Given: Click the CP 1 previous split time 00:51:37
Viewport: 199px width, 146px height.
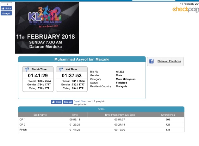Looking at the screenshot, I should [120, 120].
